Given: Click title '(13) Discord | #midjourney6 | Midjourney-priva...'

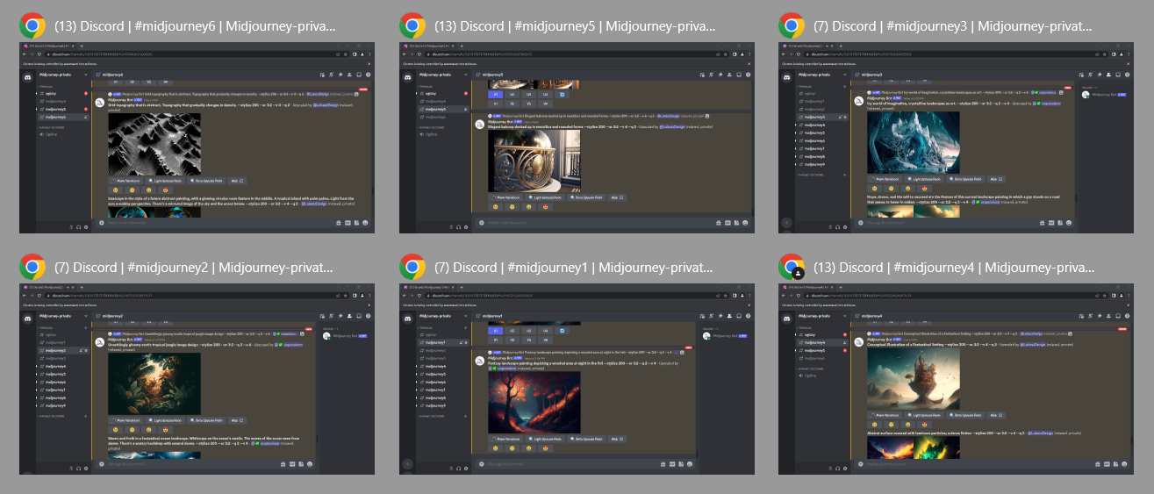Looking at the screenshot, I should coord(195,26).
